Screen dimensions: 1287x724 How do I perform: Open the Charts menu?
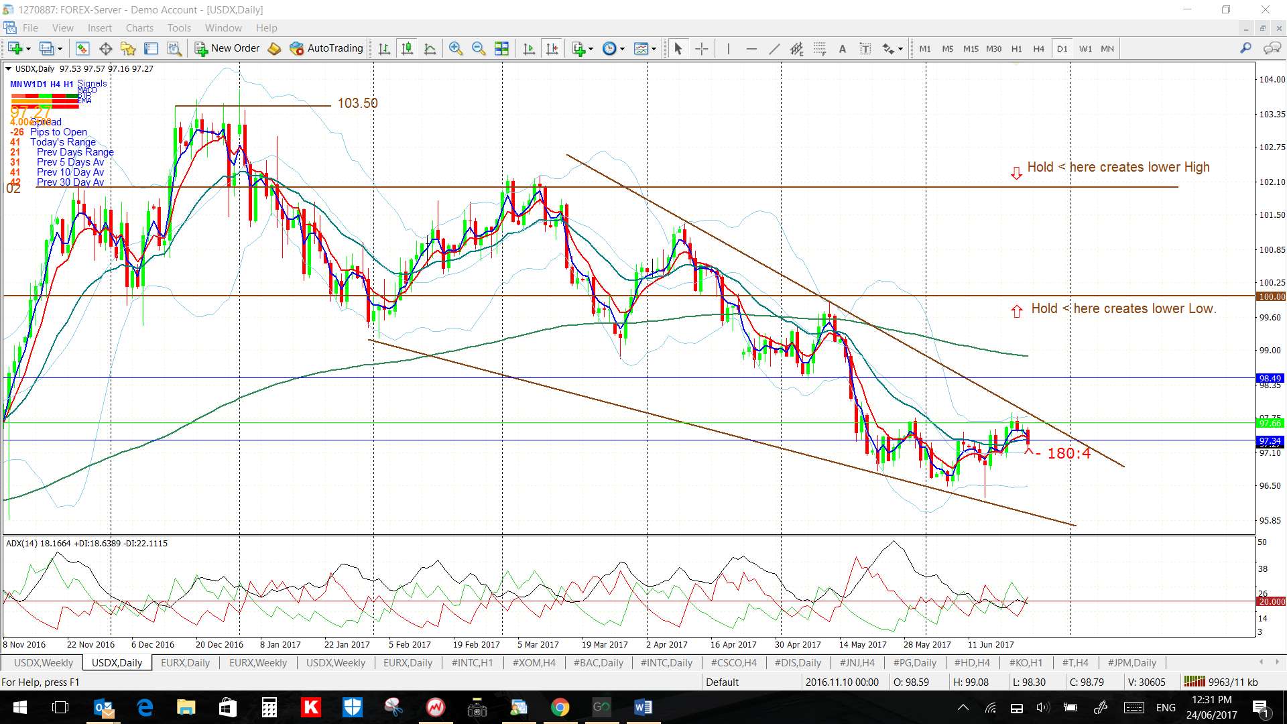(139, 27)
